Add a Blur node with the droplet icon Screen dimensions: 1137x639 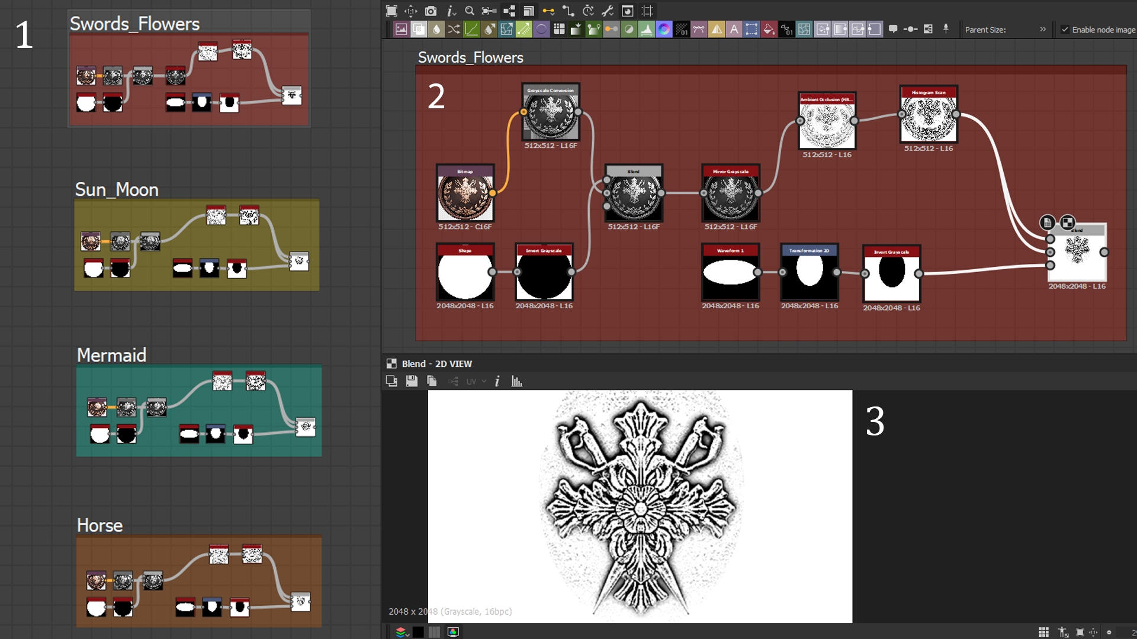[436, 29]
